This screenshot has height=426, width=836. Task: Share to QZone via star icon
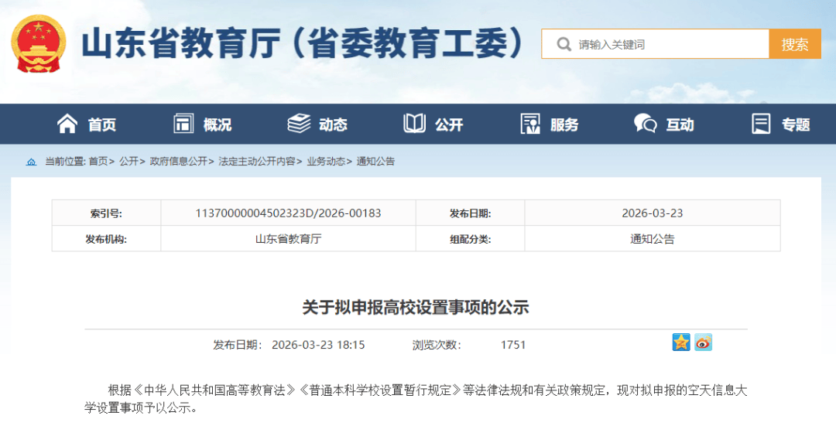click(x=681, y=343)
